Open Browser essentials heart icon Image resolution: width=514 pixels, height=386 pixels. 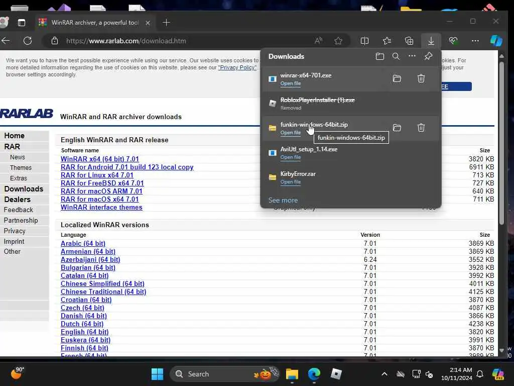pyautogui.click(x=453, y=41)
